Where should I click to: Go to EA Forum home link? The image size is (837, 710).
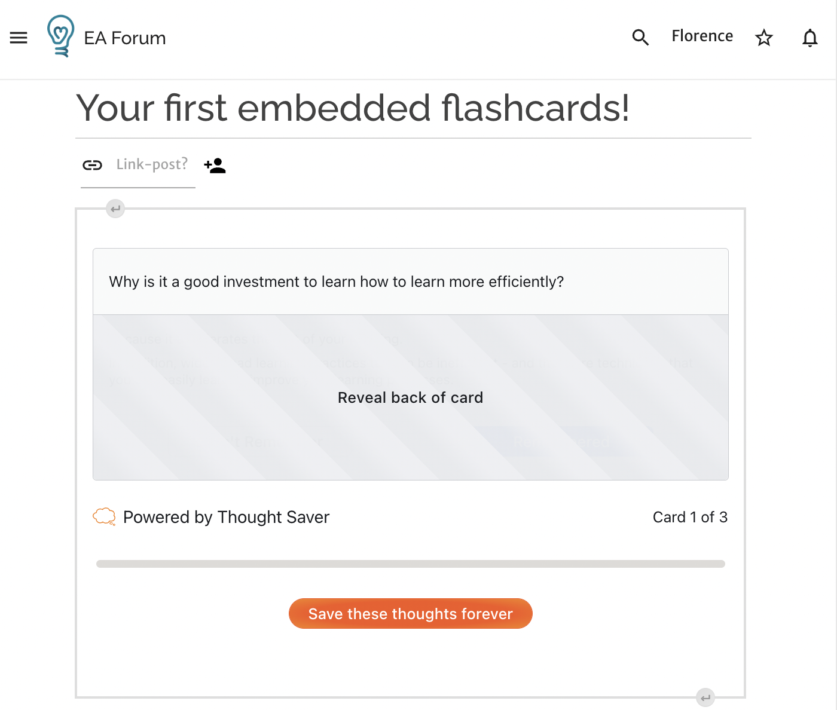coord(124,38)
